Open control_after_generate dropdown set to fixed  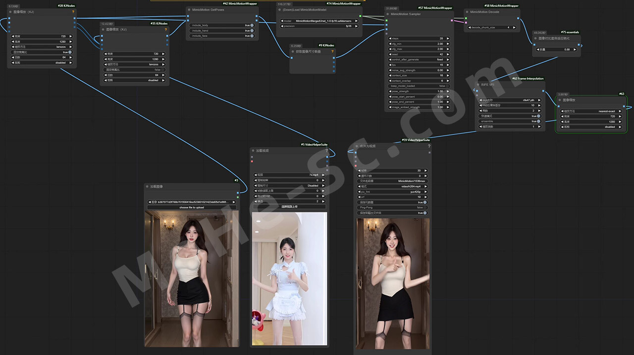[x=419, y=59]
